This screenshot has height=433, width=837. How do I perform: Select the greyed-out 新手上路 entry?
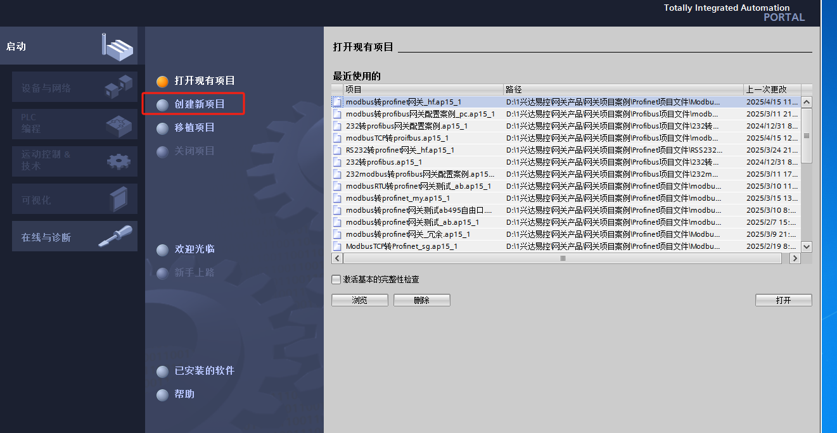click(x=195, y=273)
